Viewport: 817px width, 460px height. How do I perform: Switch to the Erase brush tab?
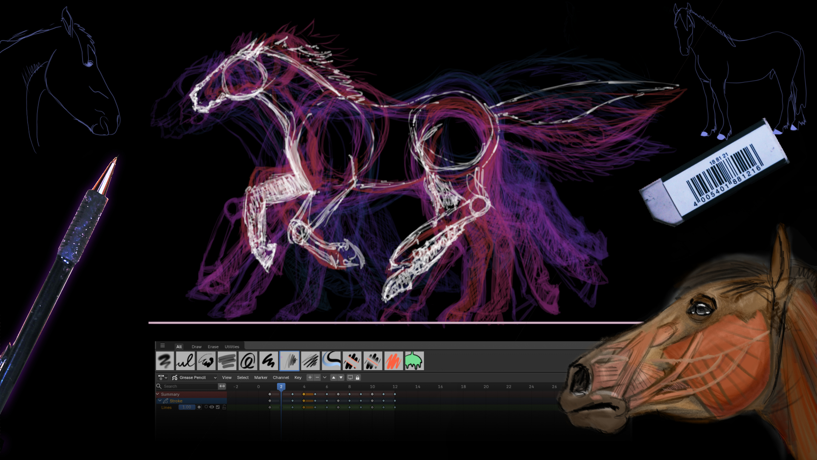(213, 347)
